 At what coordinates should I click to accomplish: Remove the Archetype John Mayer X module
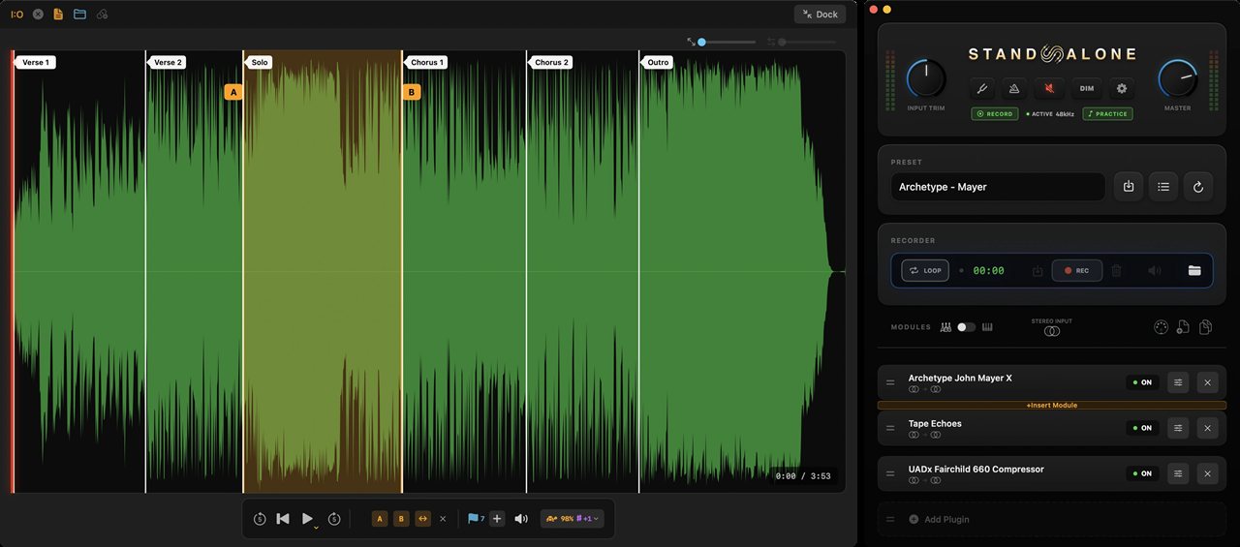point(1207,382)
